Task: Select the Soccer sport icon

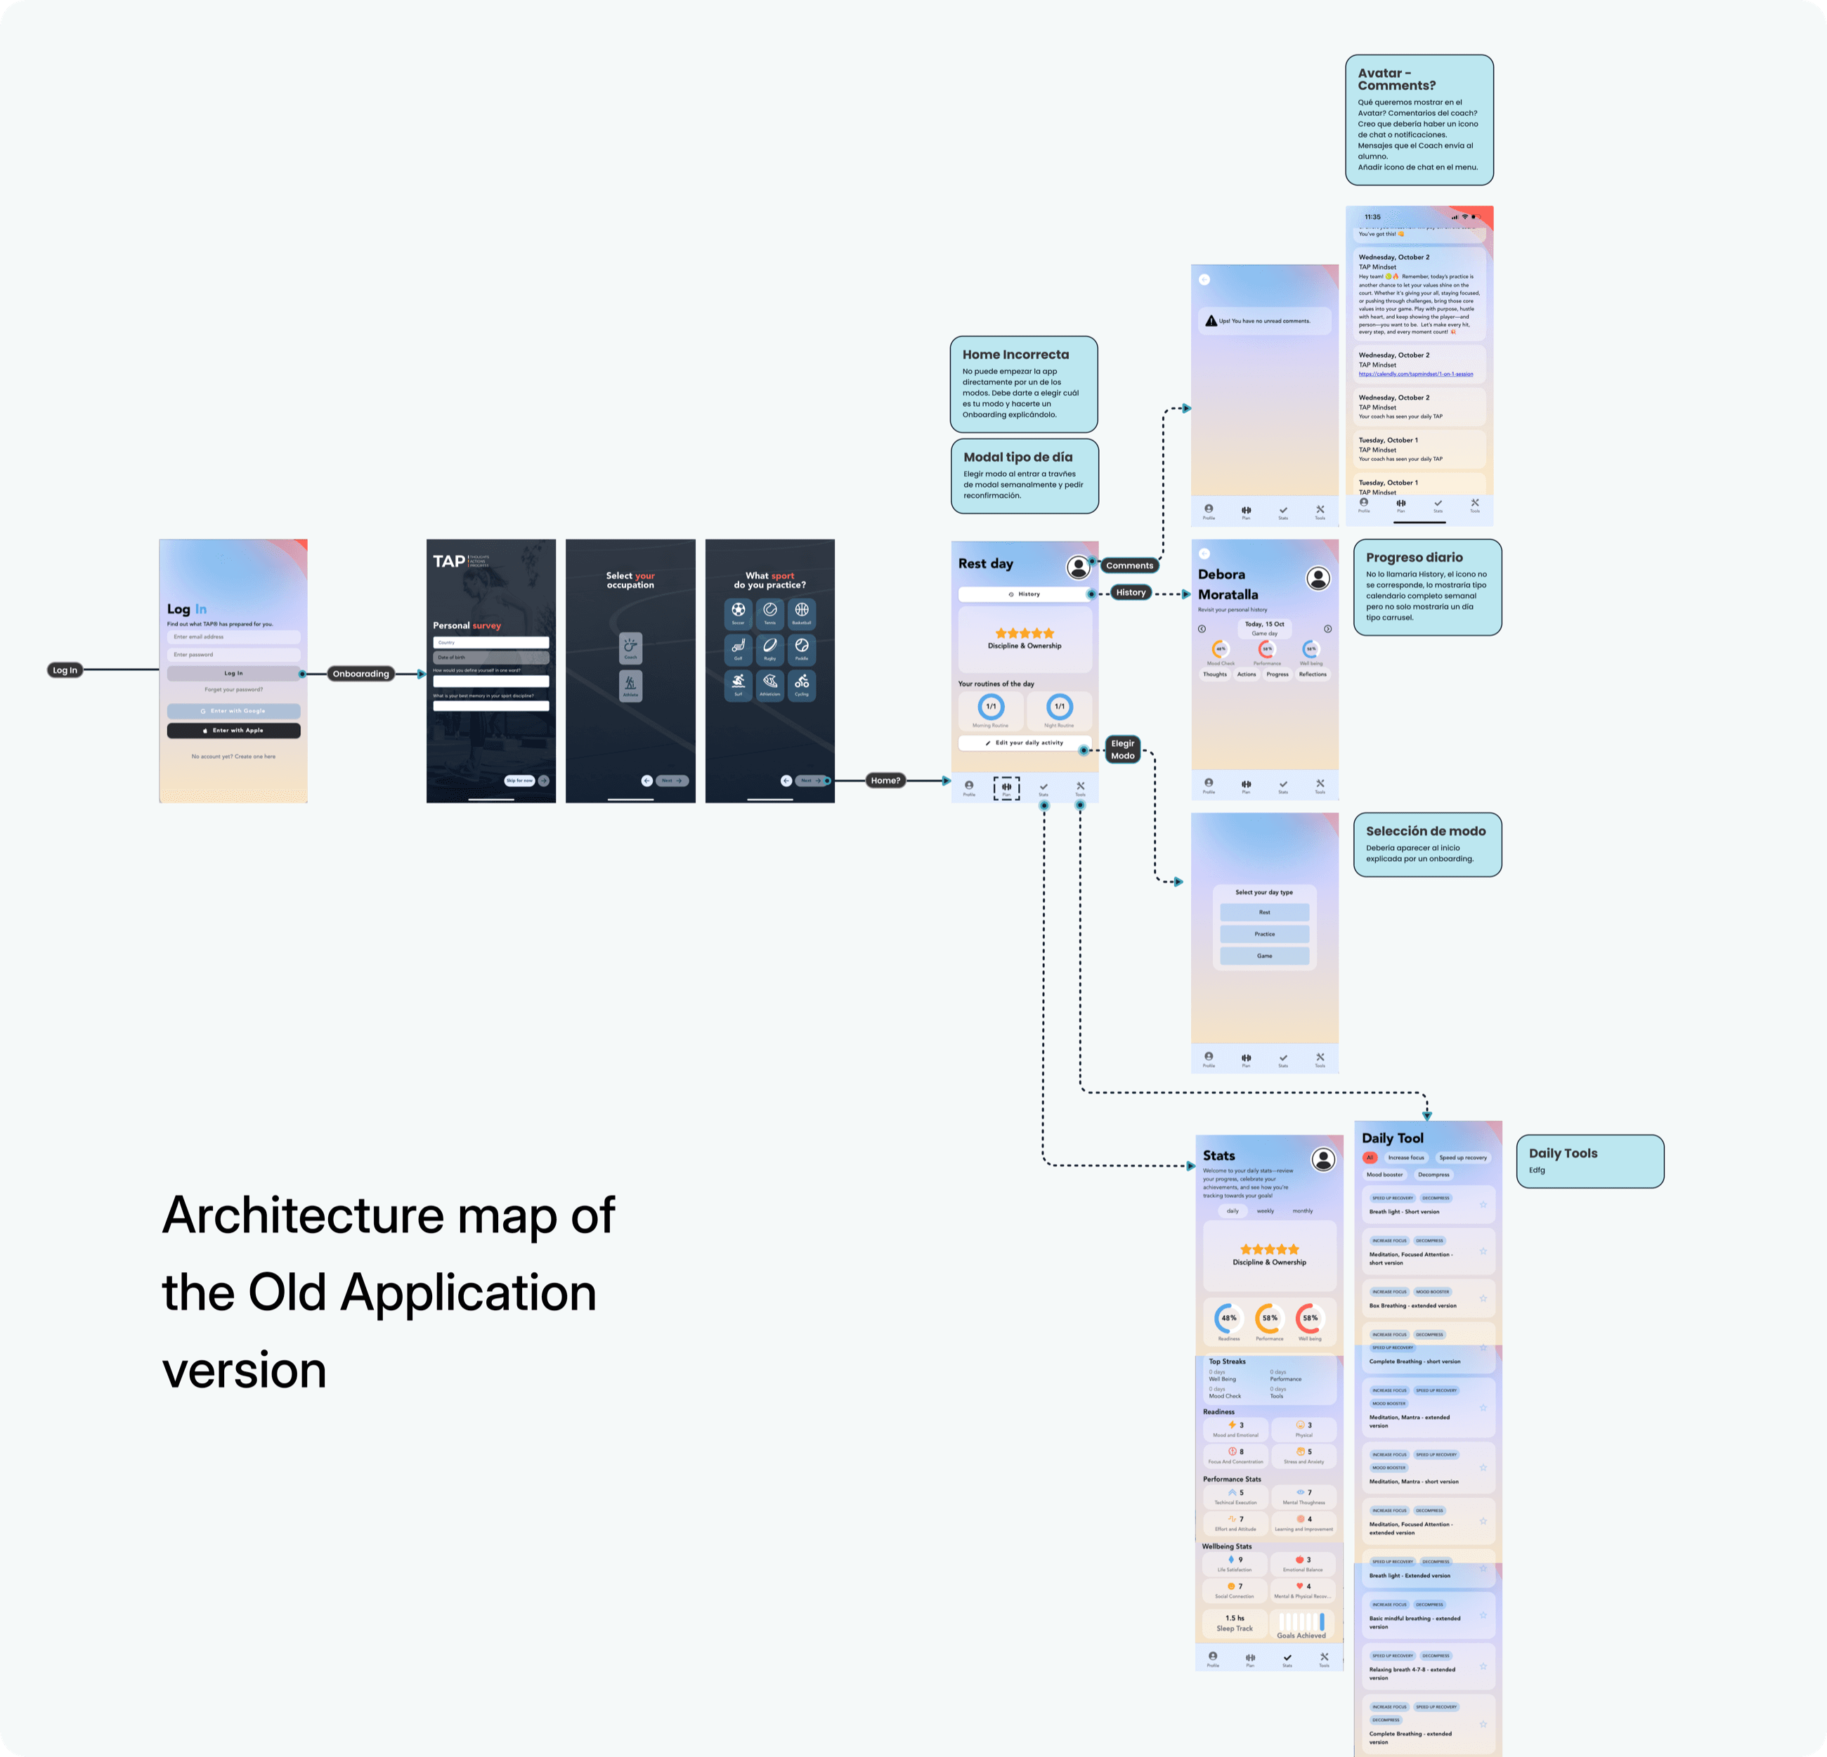Action: 739,613
